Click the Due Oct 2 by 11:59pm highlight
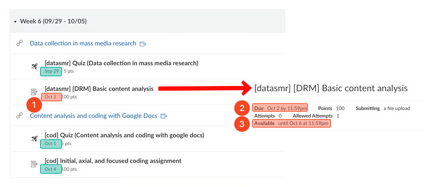 [x=280, y=108]
